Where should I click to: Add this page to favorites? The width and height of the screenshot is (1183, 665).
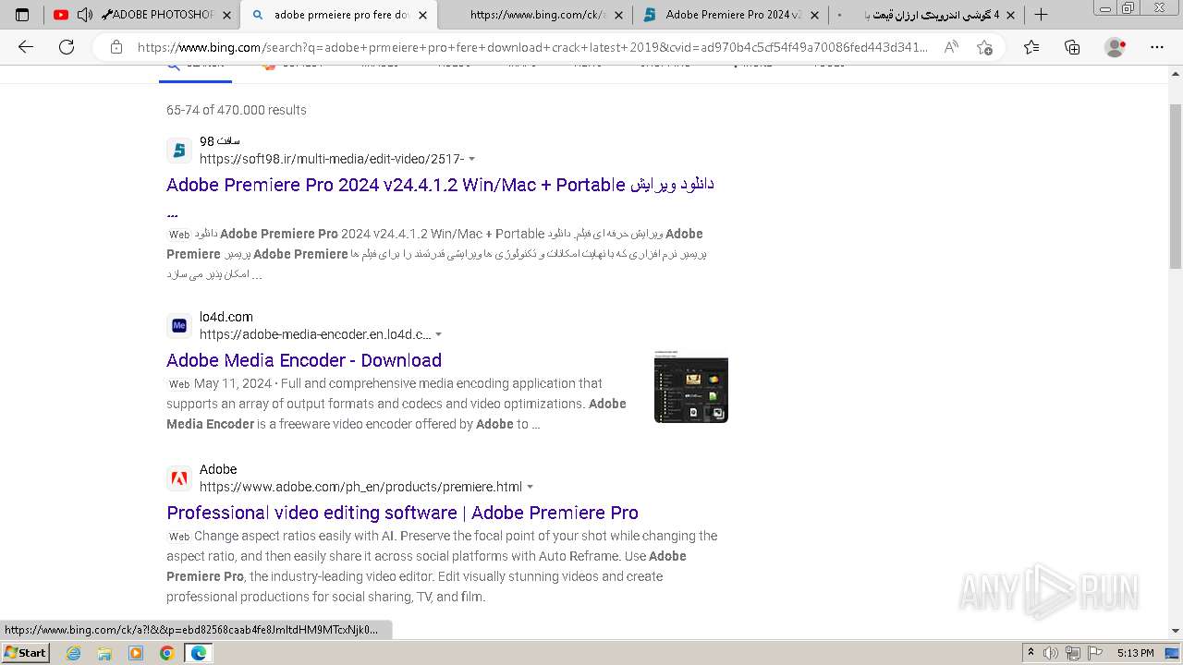point(984,47)
